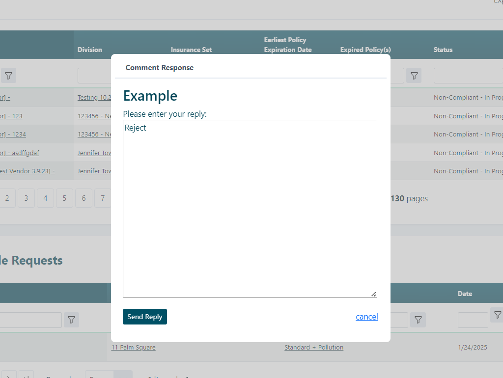
Task: Open the Standard + Pollution link
Action: pos(313,348)
